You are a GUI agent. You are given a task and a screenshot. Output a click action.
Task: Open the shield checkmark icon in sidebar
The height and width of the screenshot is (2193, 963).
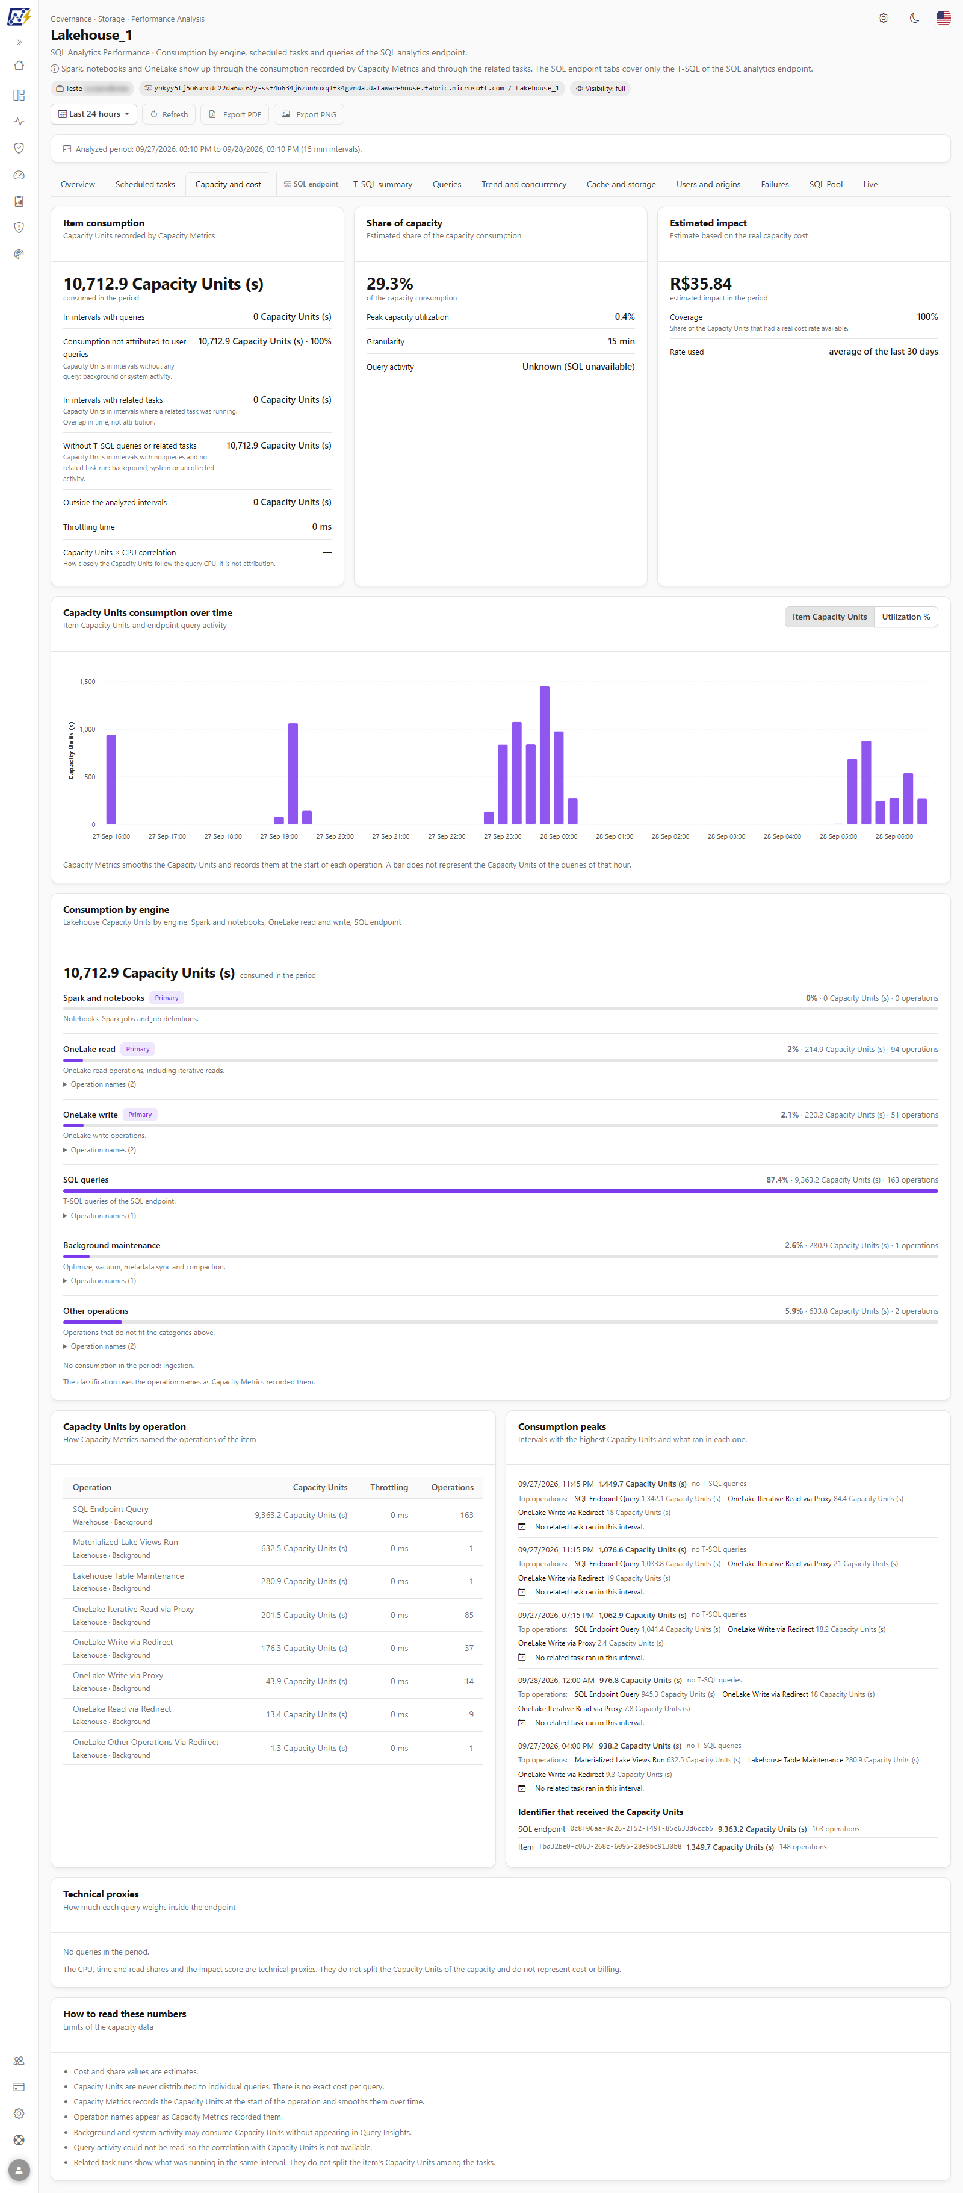click(x=19, y=148)
